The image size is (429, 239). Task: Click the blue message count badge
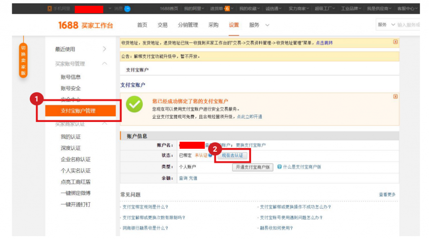(127, 8)
